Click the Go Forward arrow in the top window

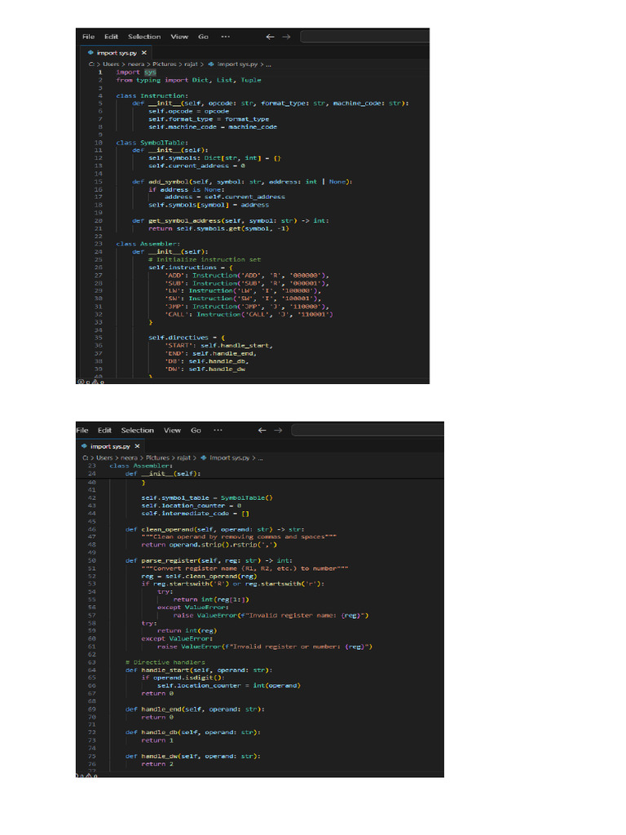(x=286, y=37)
